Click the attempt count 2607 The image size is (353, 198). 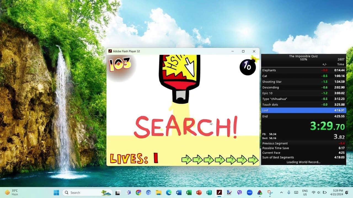341,59
